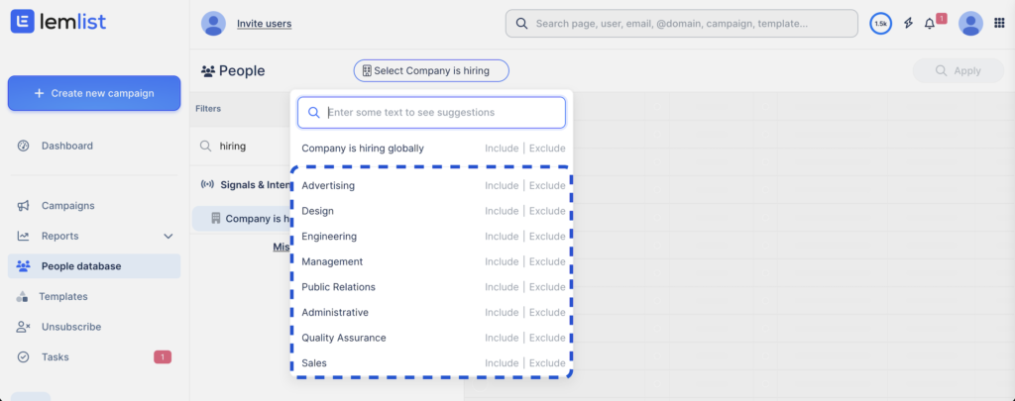Focus the suggestions text input field
Screen dimensions: 1015x401
pos(441,113)
